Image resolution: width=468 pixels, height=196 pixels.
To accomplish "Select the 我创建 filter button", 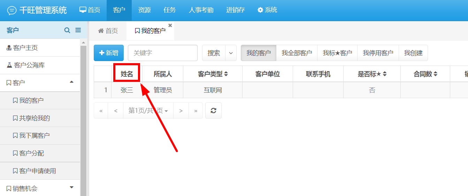I will [413, 53].
